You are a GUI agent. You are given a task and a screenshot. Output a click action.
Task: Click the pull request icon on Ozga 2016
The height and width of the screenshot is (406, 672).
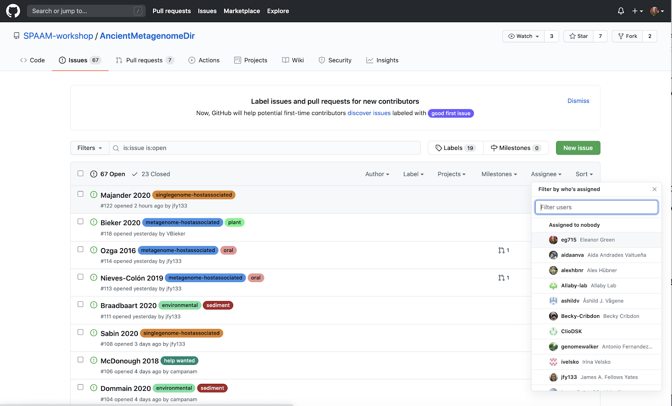[501, 250]
